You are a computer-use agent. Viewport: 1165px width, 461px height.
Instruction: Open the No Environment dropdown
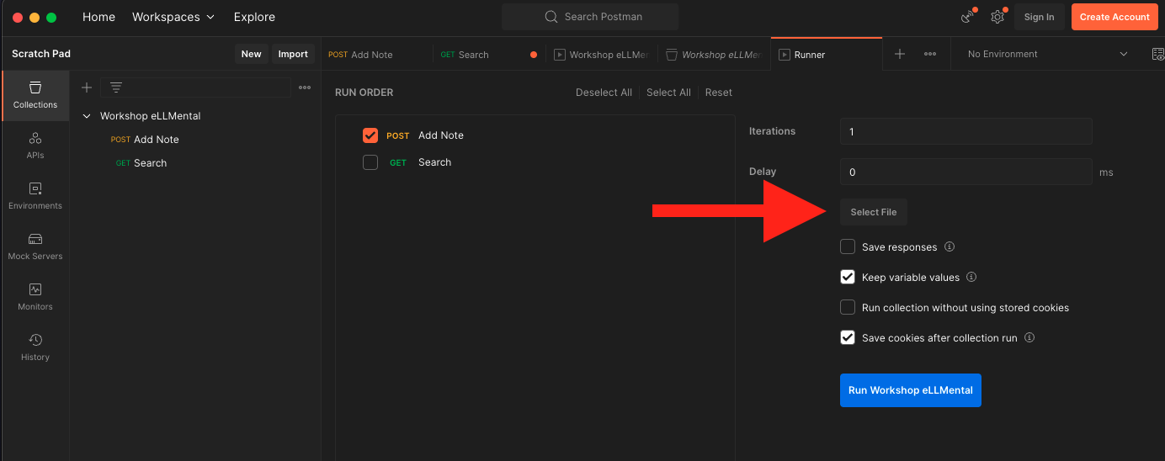coord(1048,54)
